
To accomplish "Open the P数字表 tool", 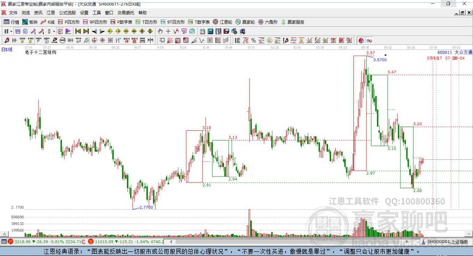I will [x=121, y=22].
